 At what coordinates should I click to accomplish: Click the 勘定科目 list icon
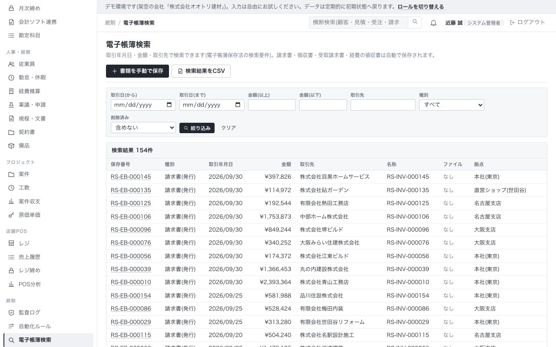(x=11, y=35)
